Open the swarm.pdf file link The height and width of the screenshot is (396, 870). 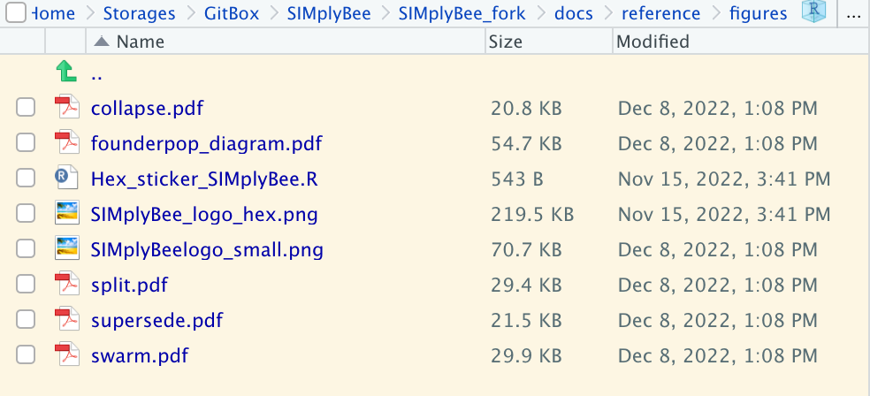click(x=140, y=355)
